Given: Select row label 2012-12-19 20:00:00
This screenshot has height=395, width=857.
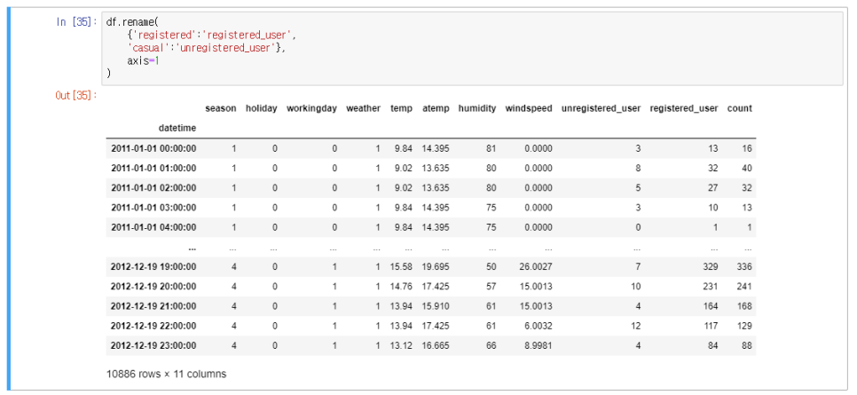Looking at the screenshot, I should click(x=153, y=286).
